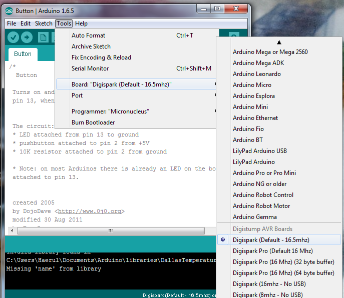Click "Missing 'name' from library" console line

tap(54, 268)
